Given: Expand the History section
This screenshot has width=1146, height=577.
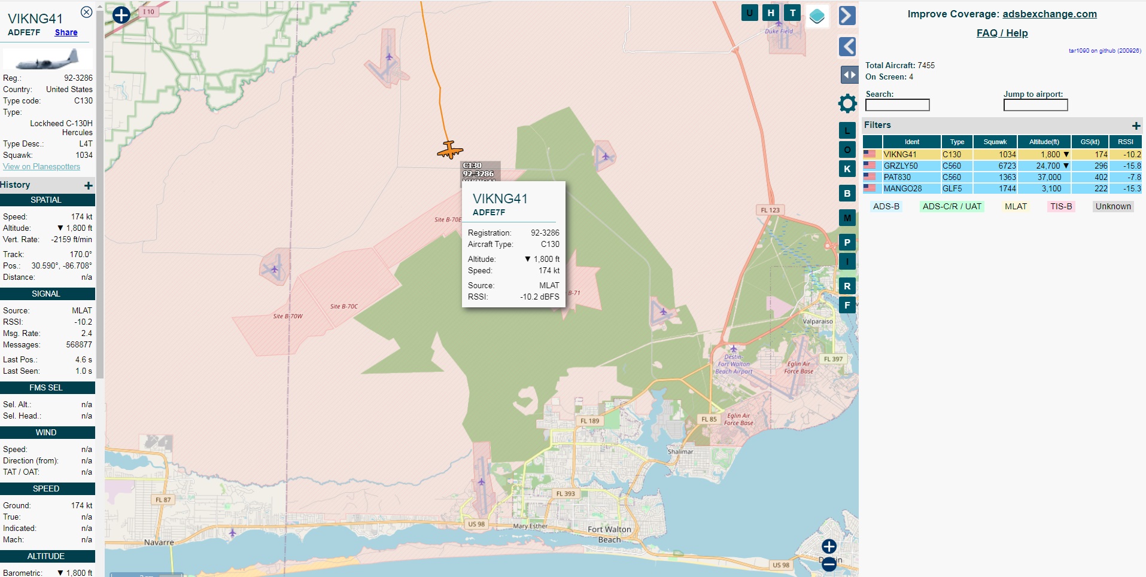Looking at the screenshot, I should pos(89,185).
